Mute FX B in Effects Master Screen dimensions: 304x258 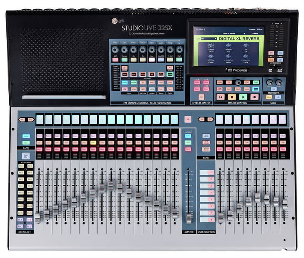(x=206, y=82)
